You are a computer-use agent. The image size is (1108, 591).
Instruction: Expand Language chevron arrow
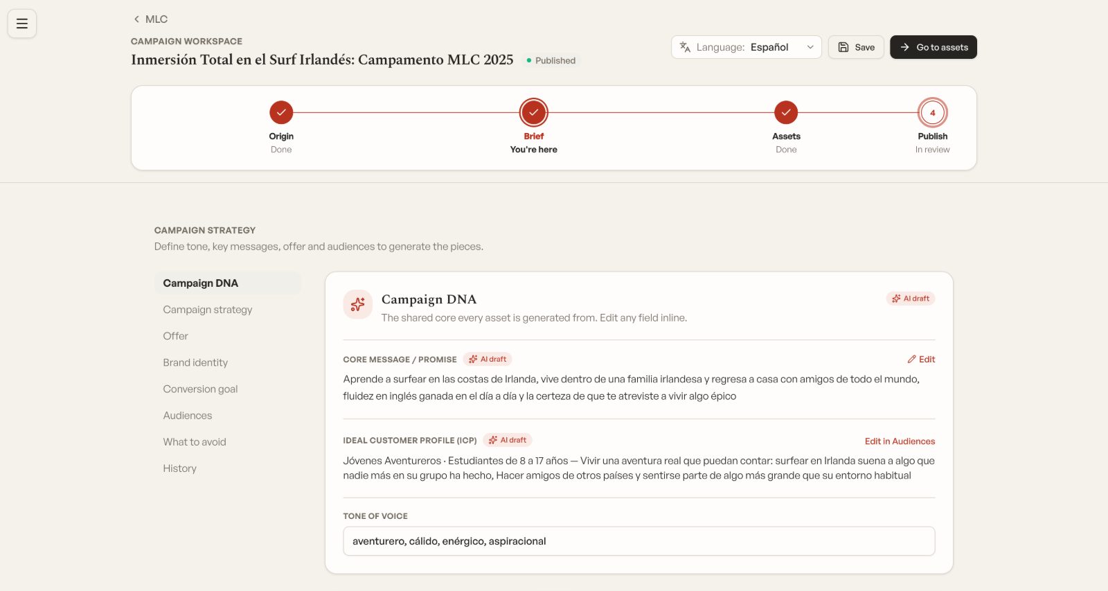[x=810, y=47]
